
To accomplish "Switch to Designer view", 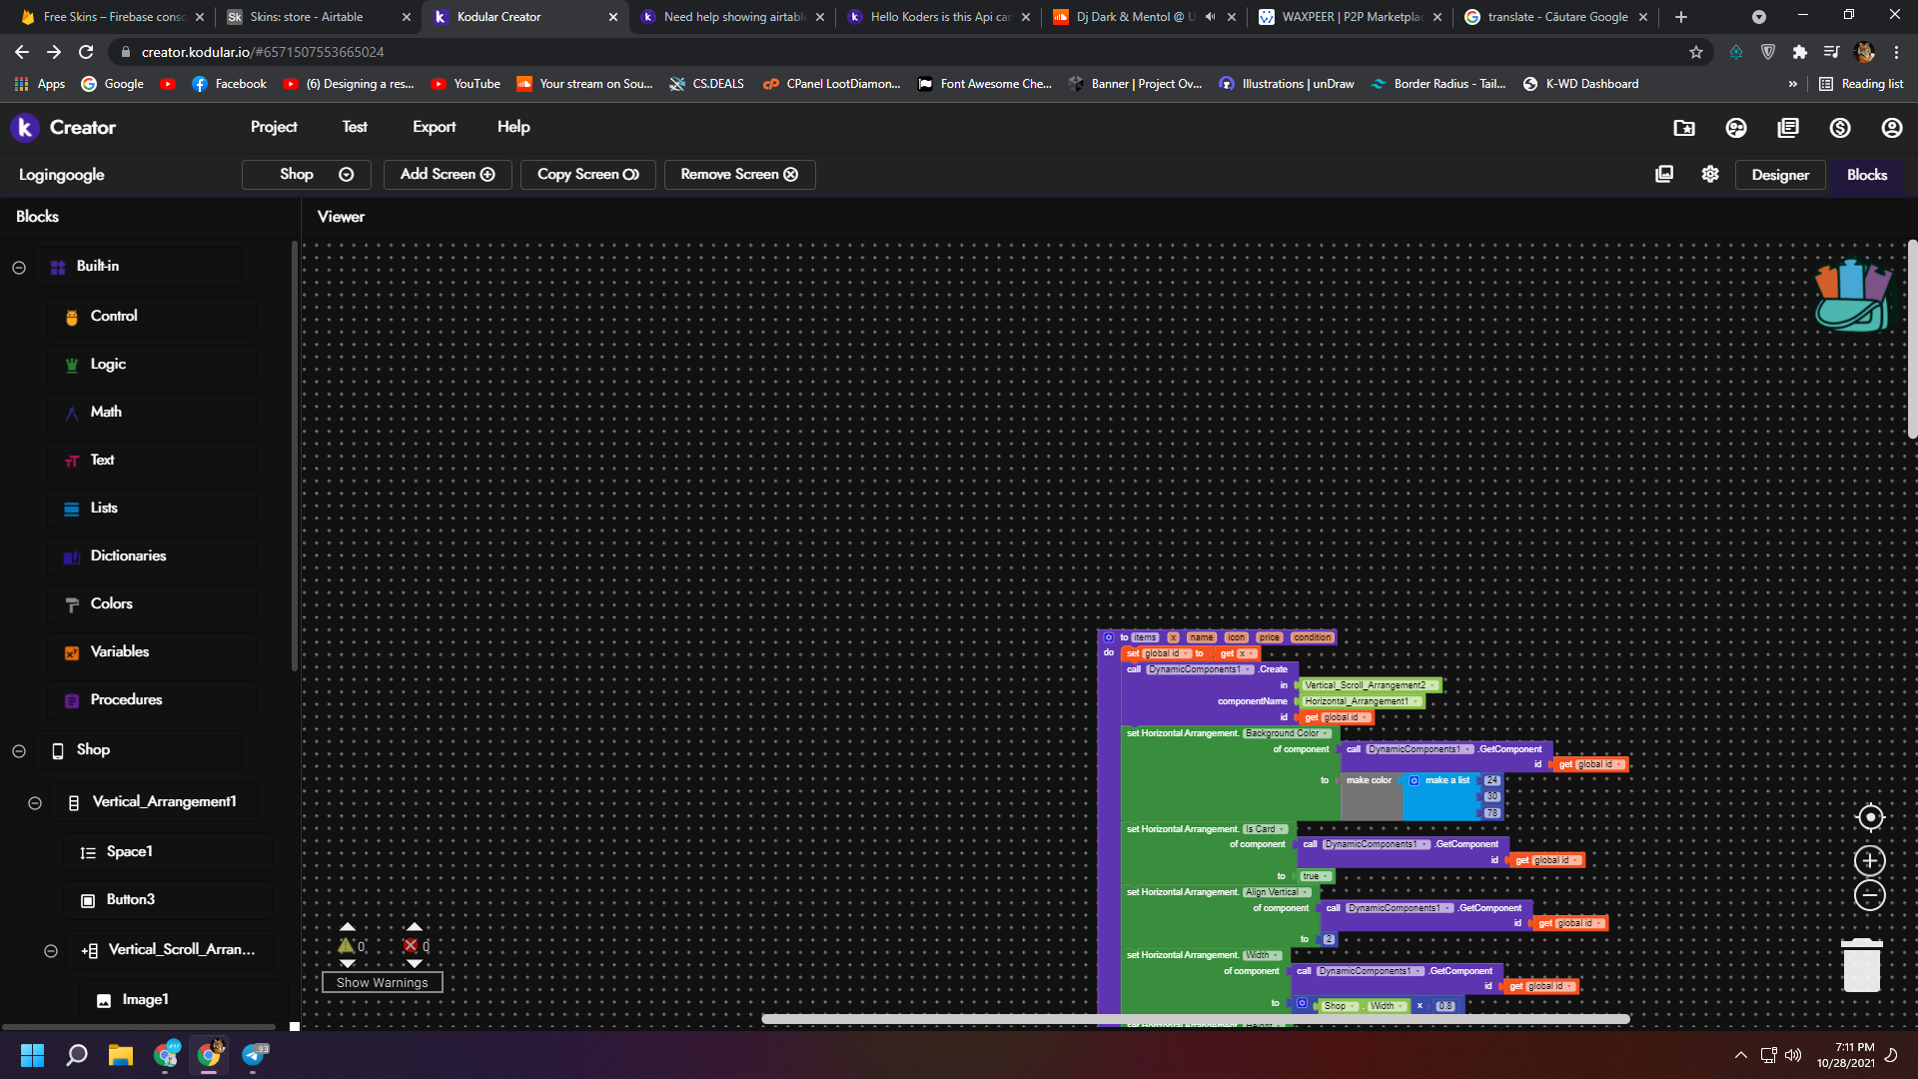I will 1779,175.
